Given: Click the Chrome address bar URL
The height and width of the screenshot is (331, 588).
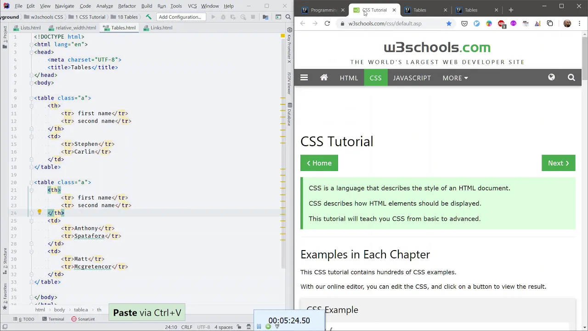Looking at the screenshot, I should (x=385, y=23).
